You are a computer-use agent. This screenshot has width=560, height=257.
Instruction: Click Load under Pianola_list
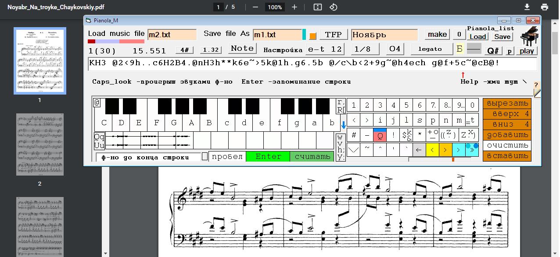click(477, 37)
